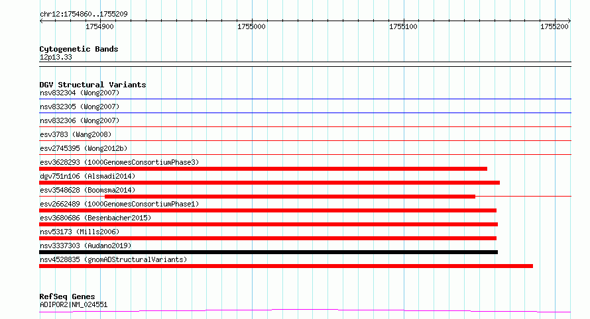Open variant nsv832304 (Wong2007)
The image size is (590, 319).
[80, 93]
